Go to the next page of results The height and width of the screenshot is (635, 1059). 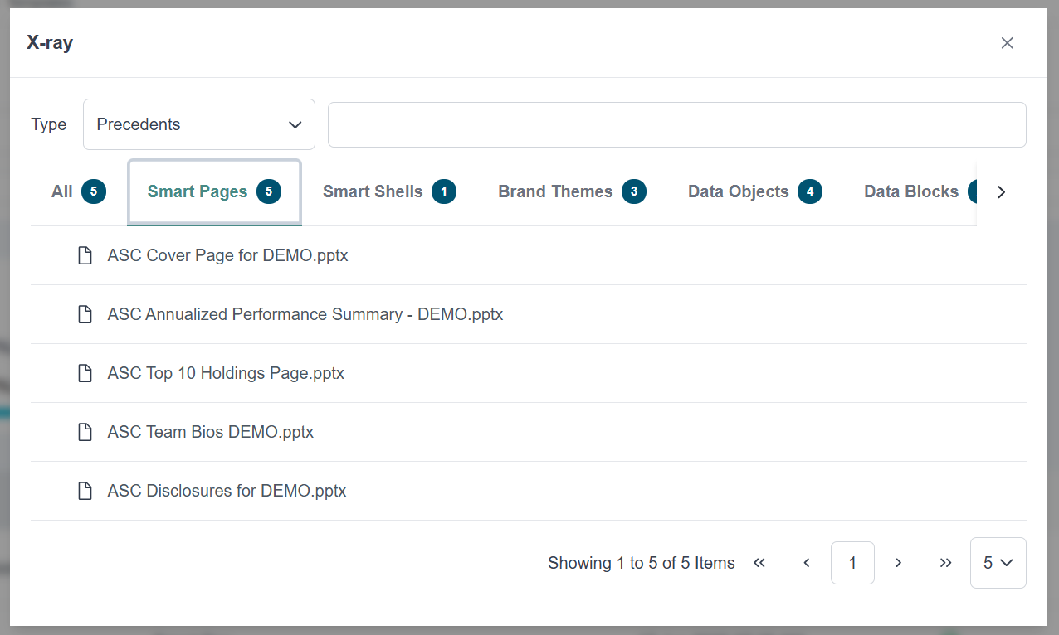click(x=898, y=563)
